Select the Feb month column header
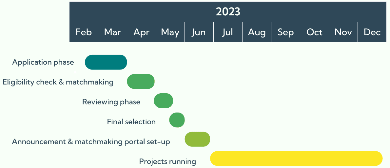 point(84,32)
